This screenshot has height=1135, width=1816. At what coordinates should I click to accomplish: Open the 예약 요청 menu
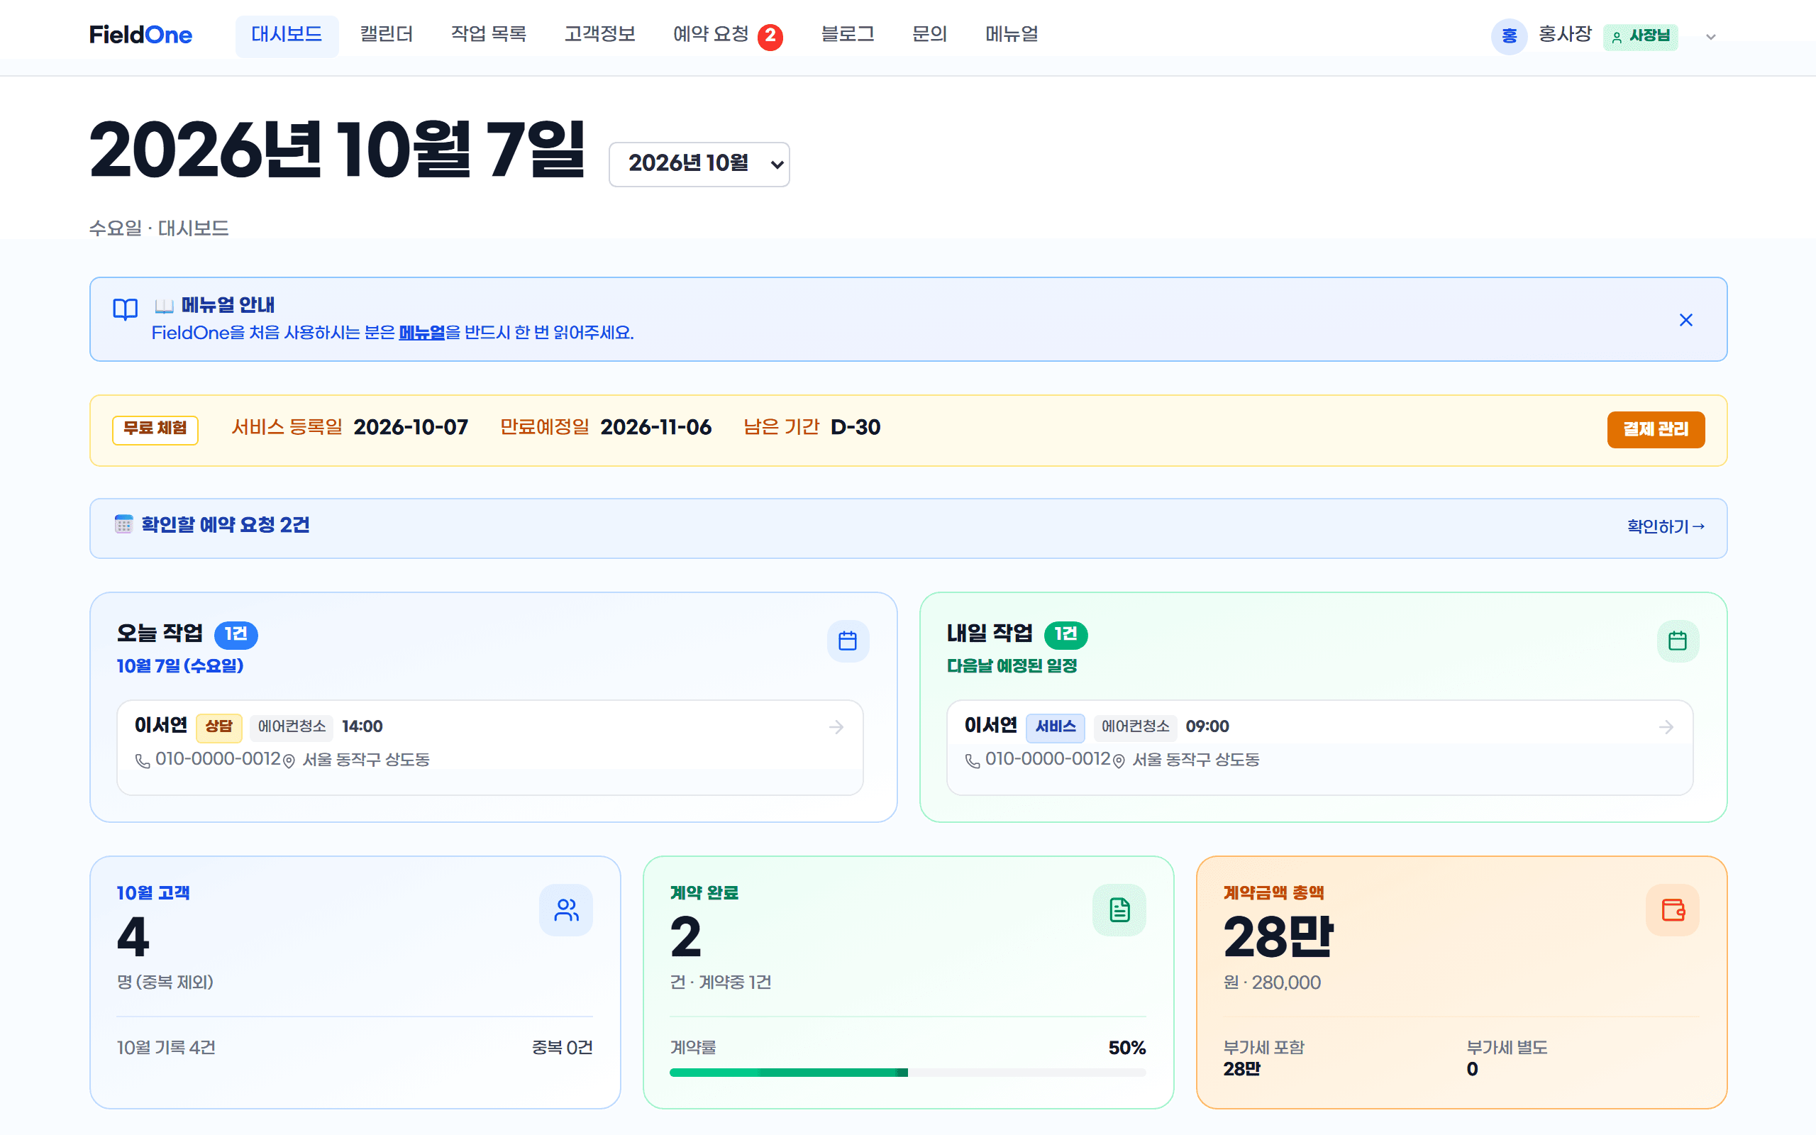click(x=711, y=35)
